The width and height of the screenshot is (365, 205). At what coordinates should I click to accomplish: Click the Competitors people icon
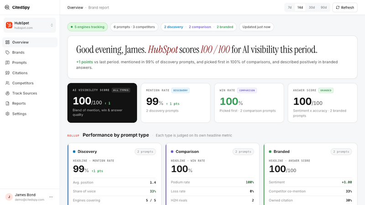[7, 83]
